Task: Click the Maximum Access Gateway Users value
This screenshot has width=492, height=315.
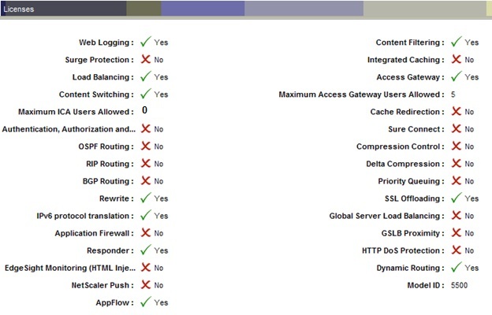Action: tap(453, 94)
